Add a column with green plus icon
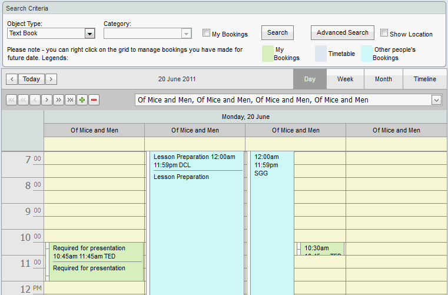448x295 pixels. (x=82, y=100)
